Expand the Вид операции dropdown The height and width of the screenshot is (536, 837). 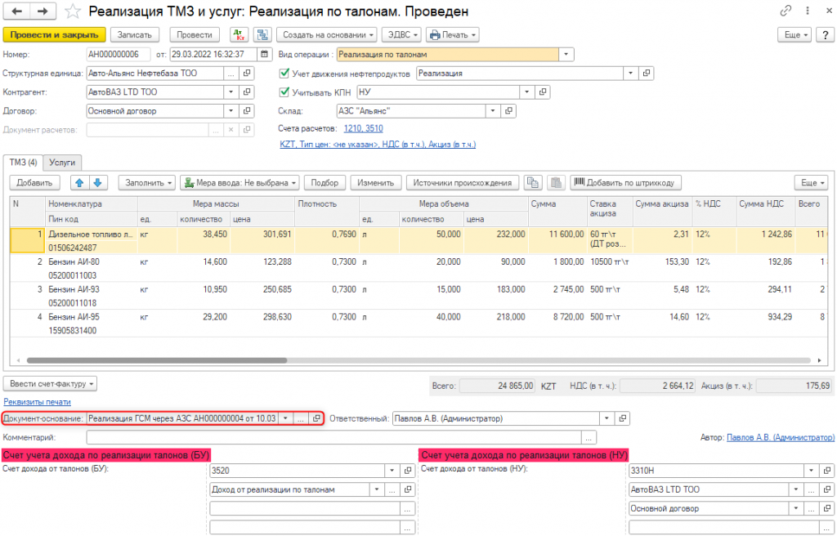point(566,55)
